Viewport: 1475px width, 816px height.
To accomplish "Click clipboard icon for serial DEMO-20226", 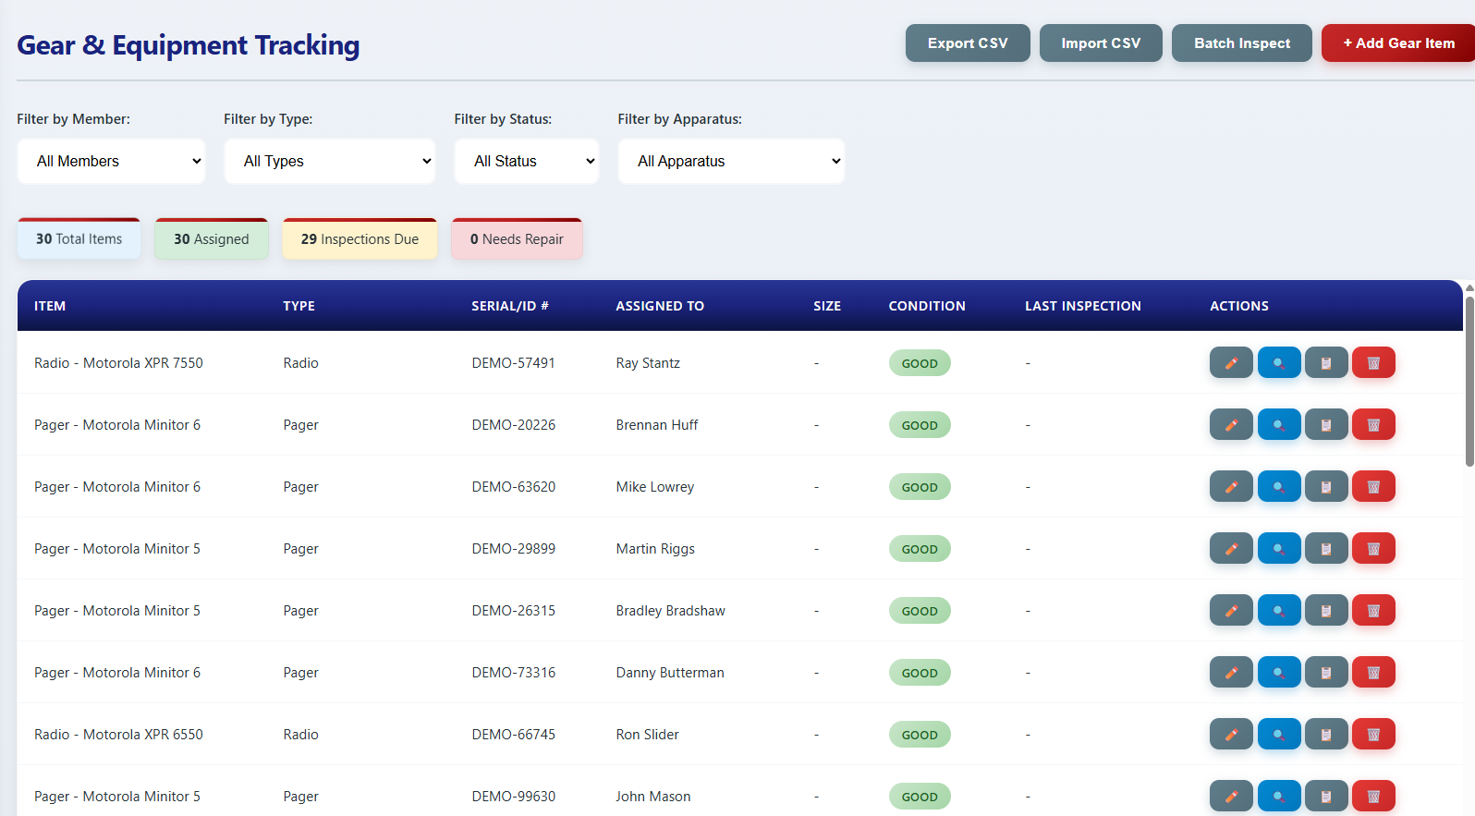I will (x=1326, y=425).
